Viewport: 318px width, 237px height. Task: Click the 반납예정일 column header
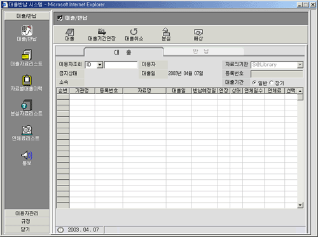click(x=204, y=91)
